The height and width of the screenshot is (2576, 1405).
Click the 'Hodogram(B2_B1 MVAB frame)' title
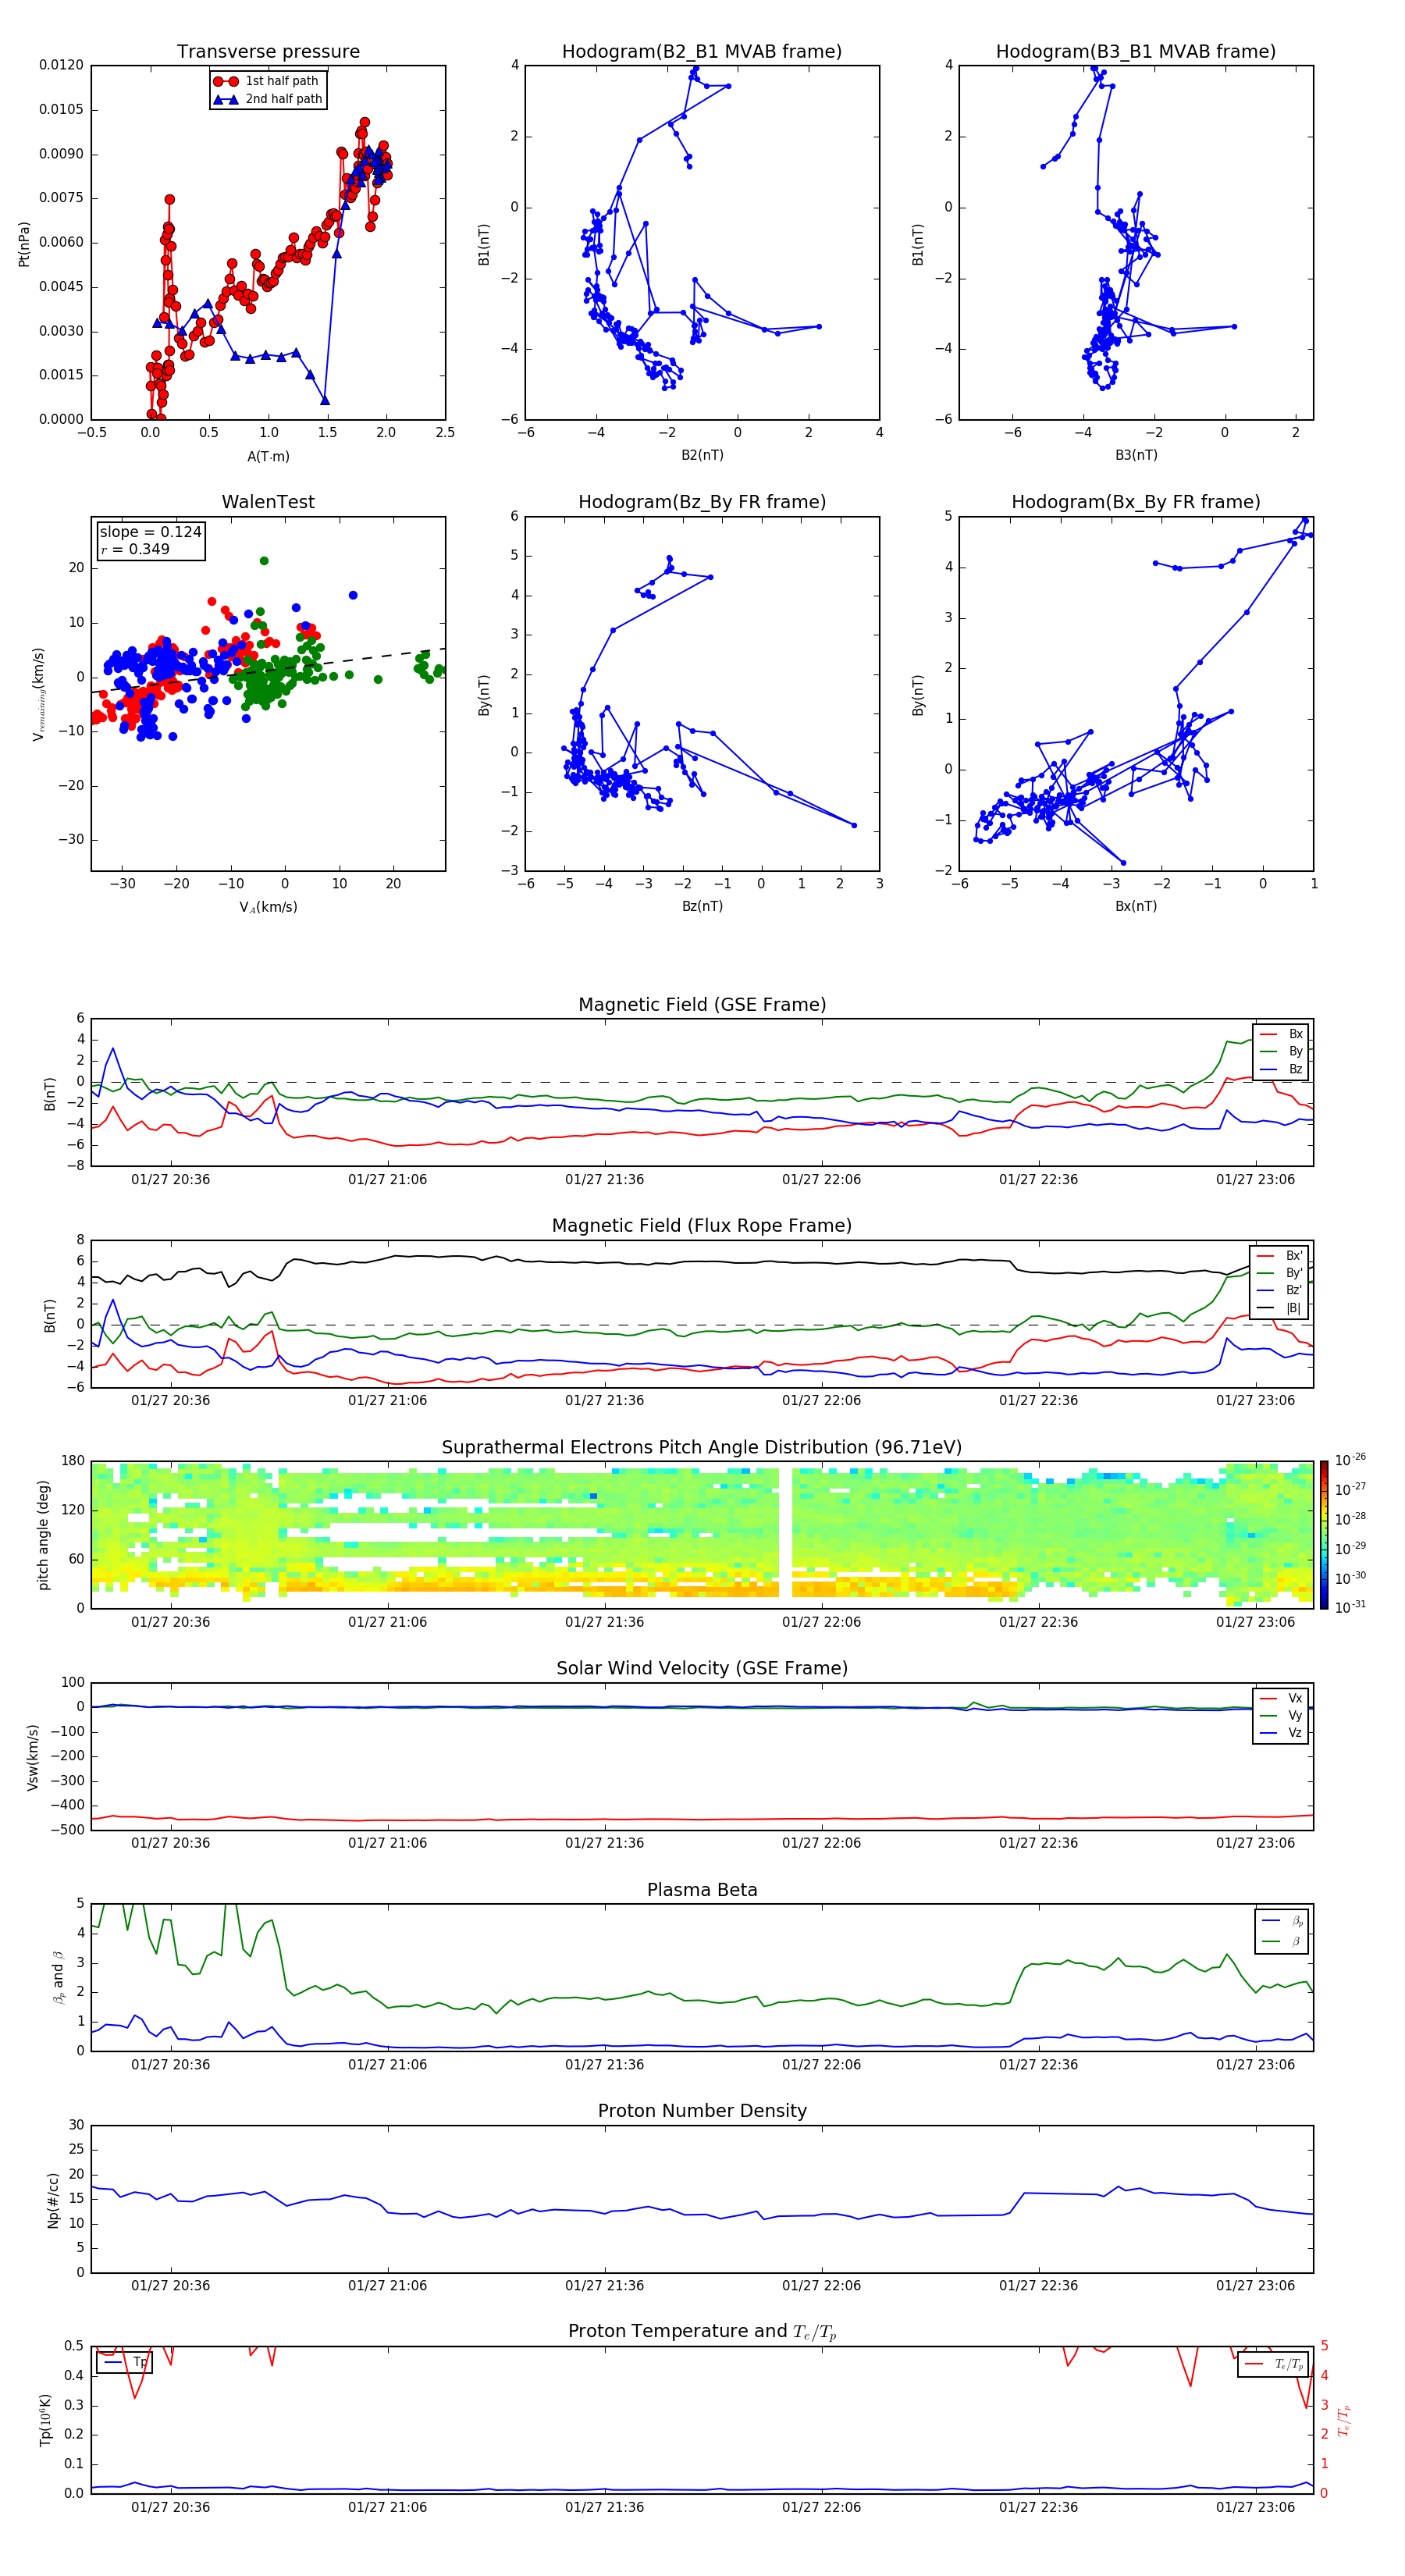(x=702, y=52)
